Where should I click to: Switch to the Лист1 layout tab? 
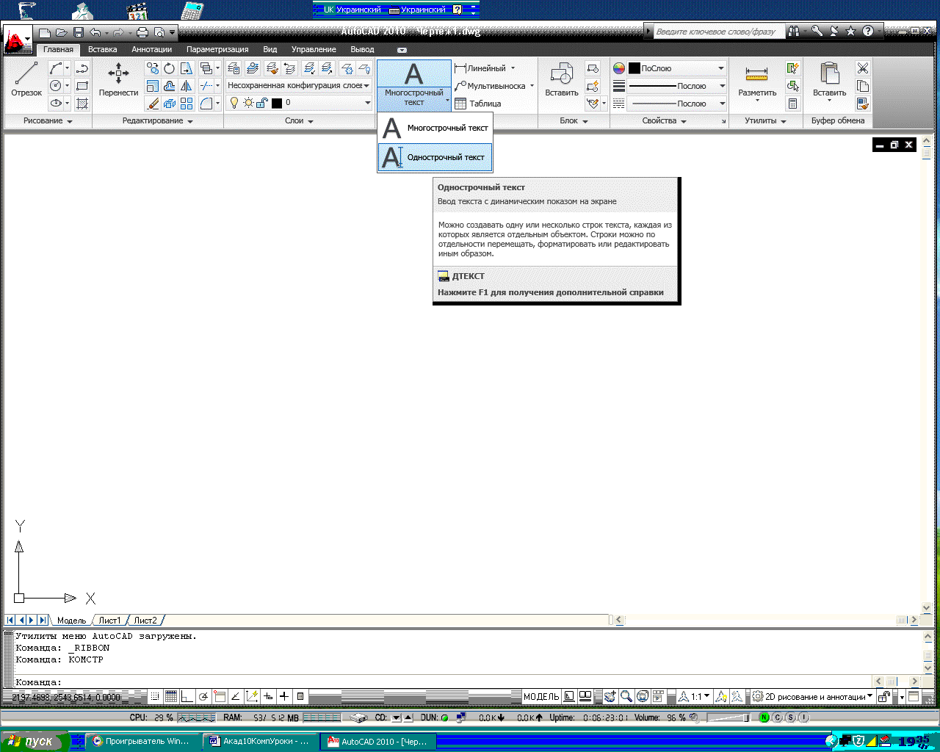coord(110,621)
